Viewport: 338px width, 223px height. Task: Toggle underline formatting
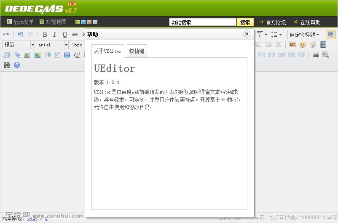point(64,35)
